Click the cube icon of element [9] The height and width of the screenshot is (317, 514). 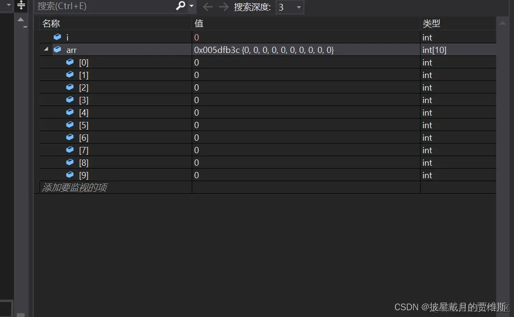(x=70, y=175)
